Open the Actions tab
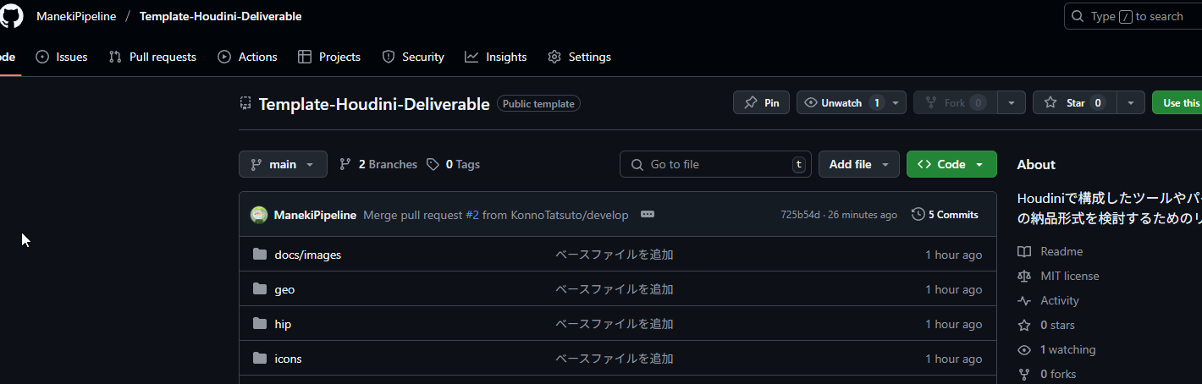 pyautogui.click(x=247, y=57)
